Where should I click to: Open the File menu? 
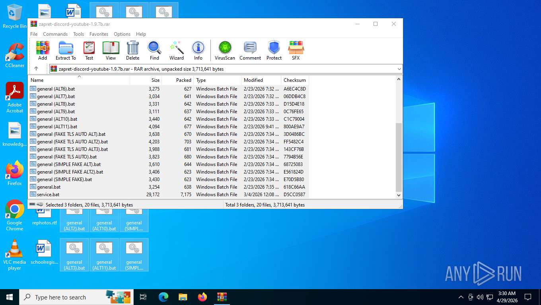[x=34, y=34]
